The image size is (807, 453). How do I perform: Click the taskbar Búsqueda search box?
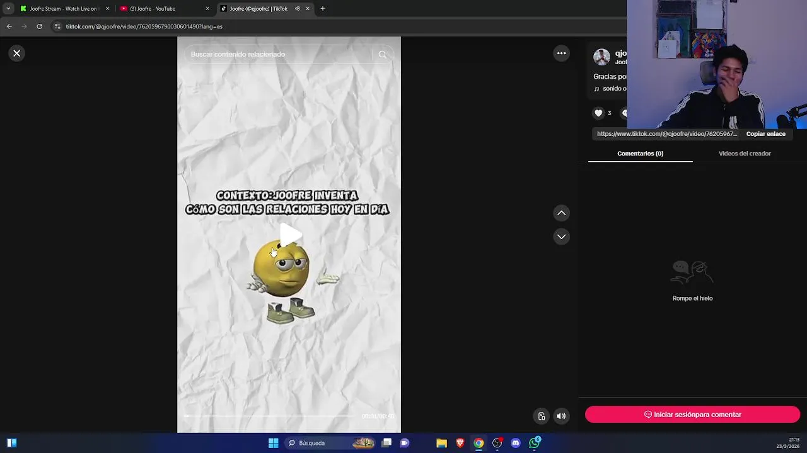pos(330,443)
